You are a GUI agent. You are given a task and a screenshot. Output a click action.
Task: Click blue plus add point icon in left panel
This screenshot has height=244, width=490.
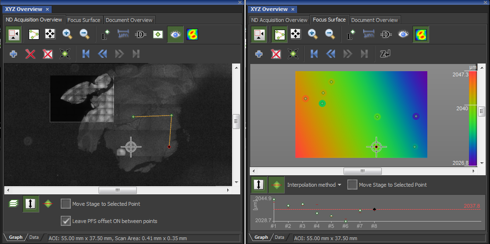click(13, 54)
